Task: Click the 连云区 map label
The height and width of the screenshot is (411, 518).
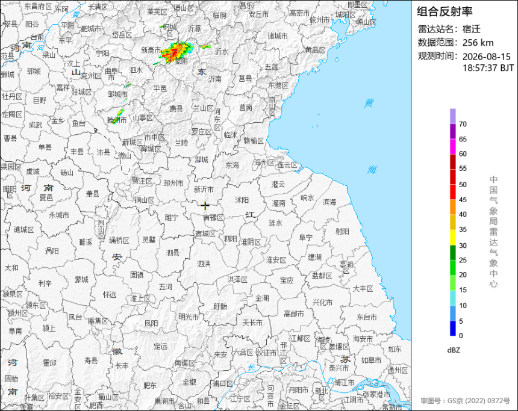Action: (x=287, y=165)
